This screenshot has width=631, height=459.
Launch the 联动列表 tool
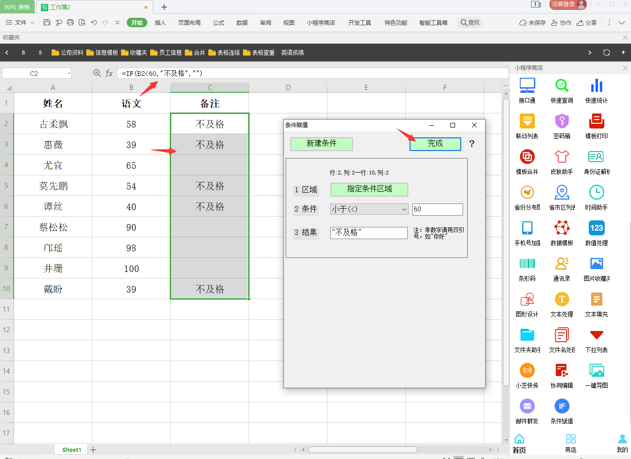point(527,126)
